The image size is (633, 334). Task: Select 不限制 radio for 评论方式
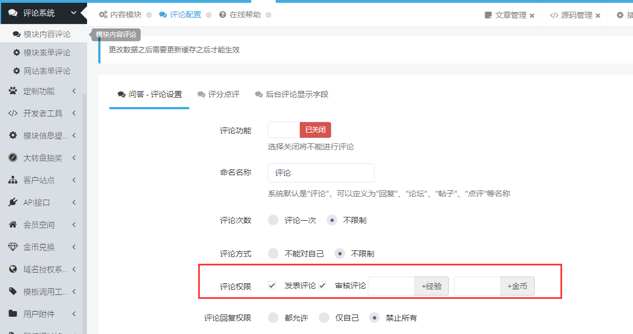tap(340, 253)
